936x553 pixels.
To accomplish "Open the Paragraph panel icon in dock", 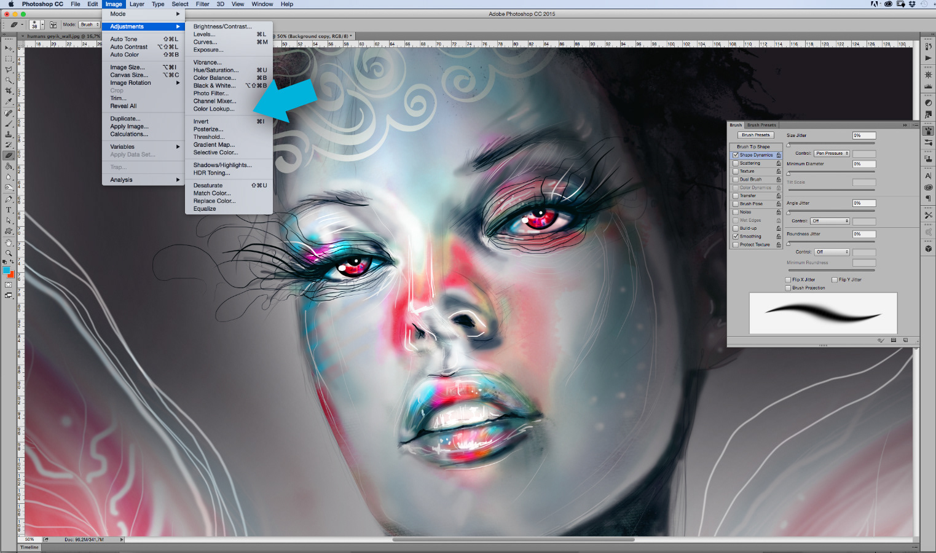I will tap(928, 198).
